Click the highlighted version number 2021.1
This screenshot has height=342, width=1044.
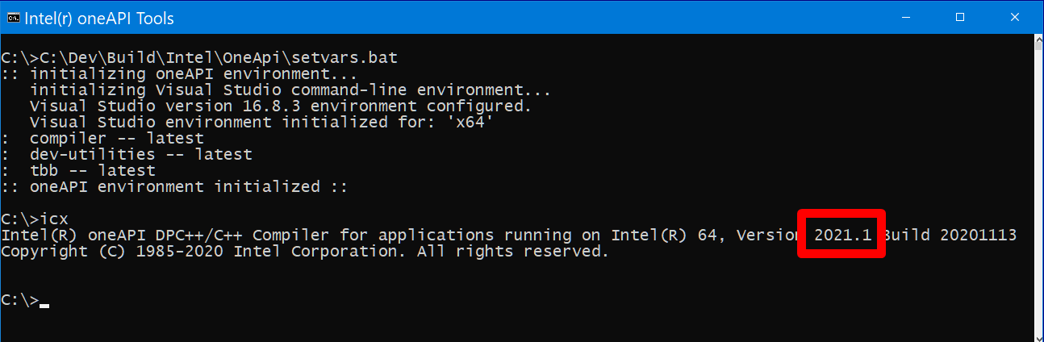tap(842, 235)
